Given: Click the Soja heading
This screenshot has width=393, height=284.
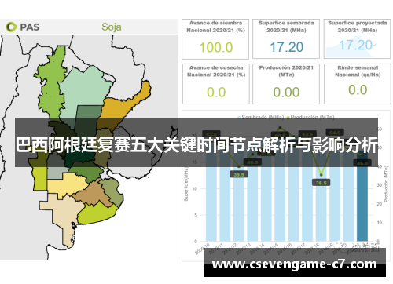Looking at the screenshot, I should coord(112,27).
